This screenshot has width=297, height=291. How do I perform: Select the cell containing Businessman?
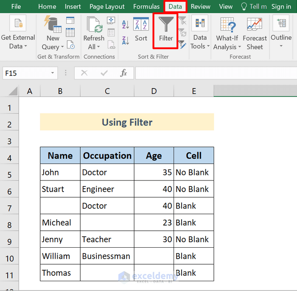(x=107, y=256)
